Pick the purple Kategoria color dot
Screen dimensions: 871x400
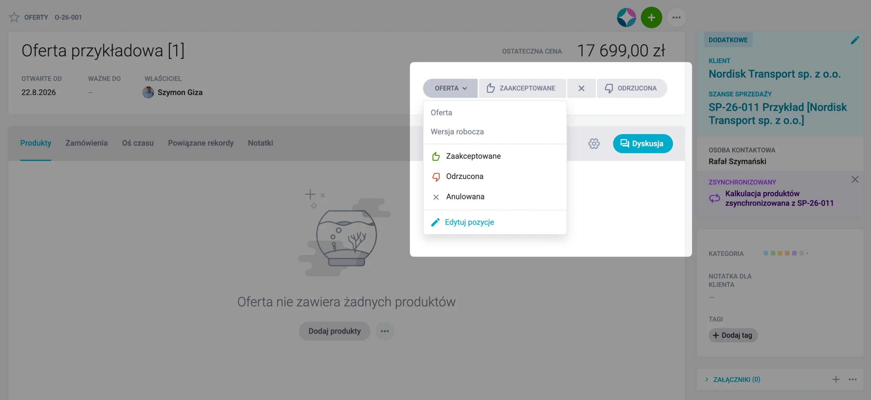coord(794,253)
